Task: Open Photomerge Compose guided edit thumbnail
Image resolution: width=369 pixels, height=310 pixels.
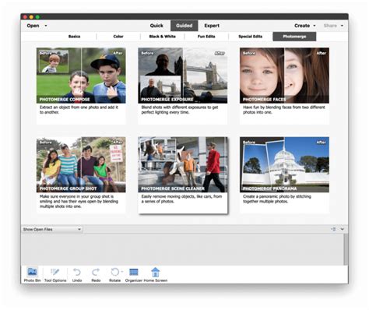Action: pos(81,76)
